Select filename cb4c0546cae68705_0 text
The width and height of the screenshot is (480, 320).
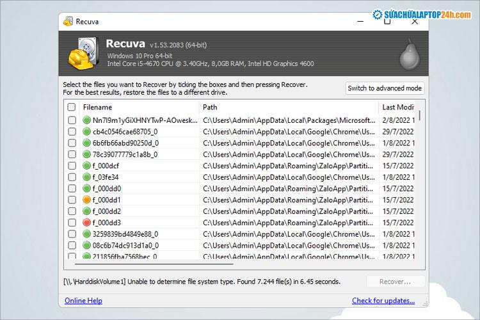(125, 132)
